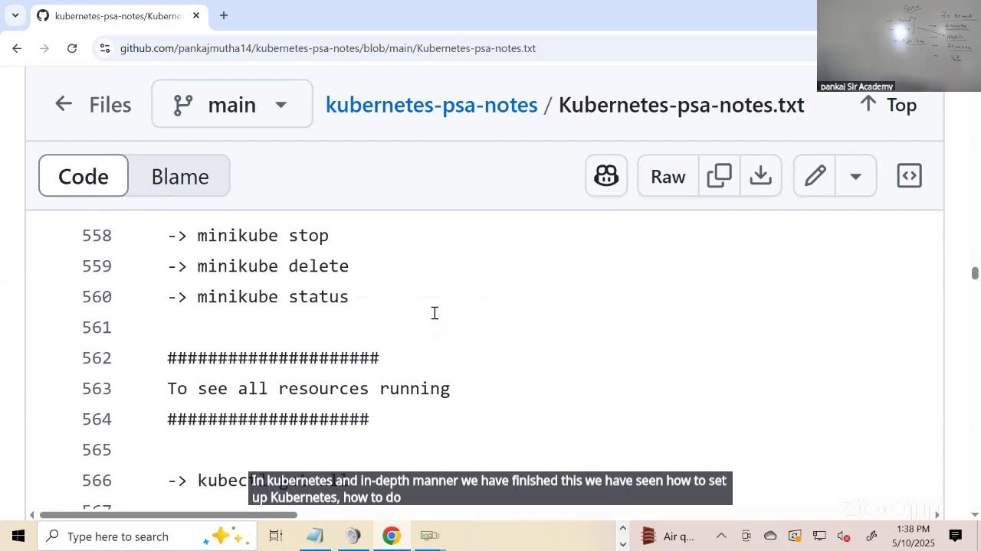981x551 pixels.
Task: Open the Air quality news widget
Action: (668, 536)
